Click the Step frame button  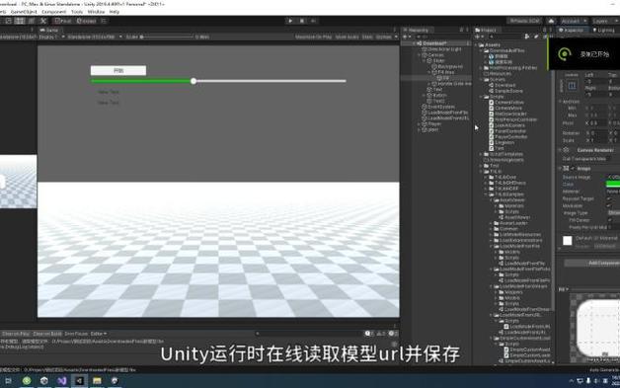click(313, 21)
